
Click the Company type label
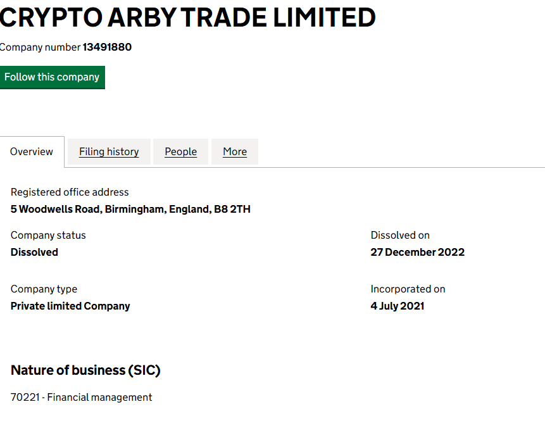(x=44, y=289)
